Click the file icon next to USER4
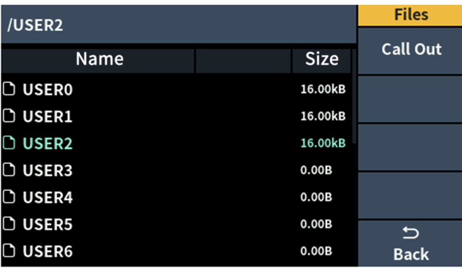The height and width of the screenshot is (269, 462). pyautogui.click(x=9, y=197)
